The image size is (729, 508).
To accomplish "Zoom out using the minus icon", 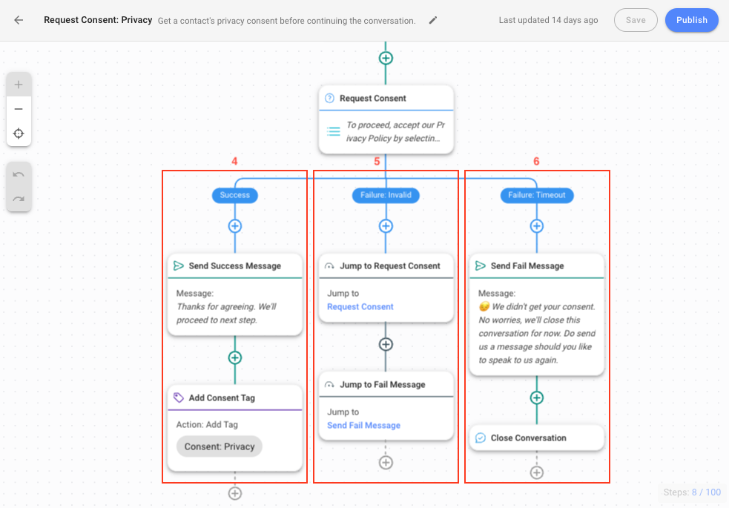I will 18,108.
